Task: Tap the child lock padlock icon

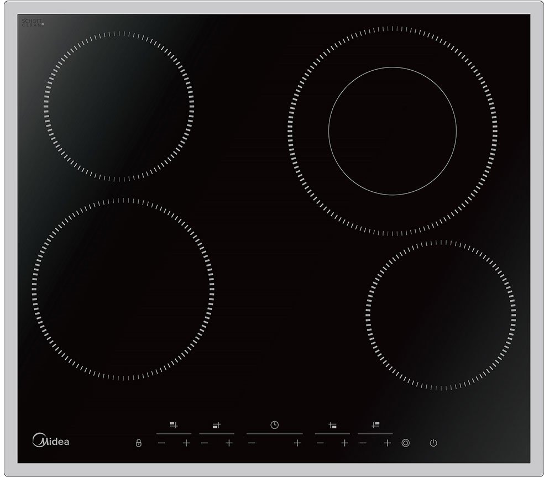Action: tap(139, 443)
